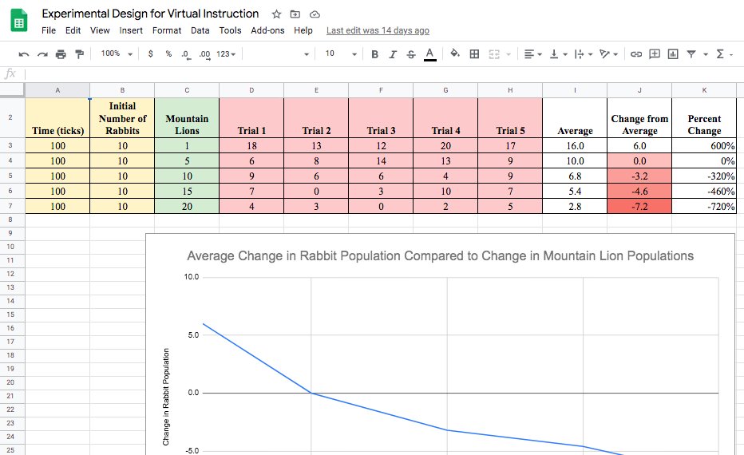744x455 pixels.
Task: Format as percent
Action: pos(168,54)
